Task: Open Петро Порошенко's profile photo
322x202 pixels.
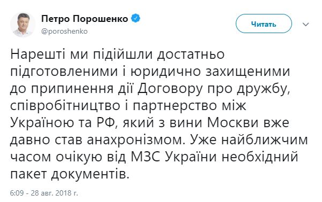Action: click(23, 25)
